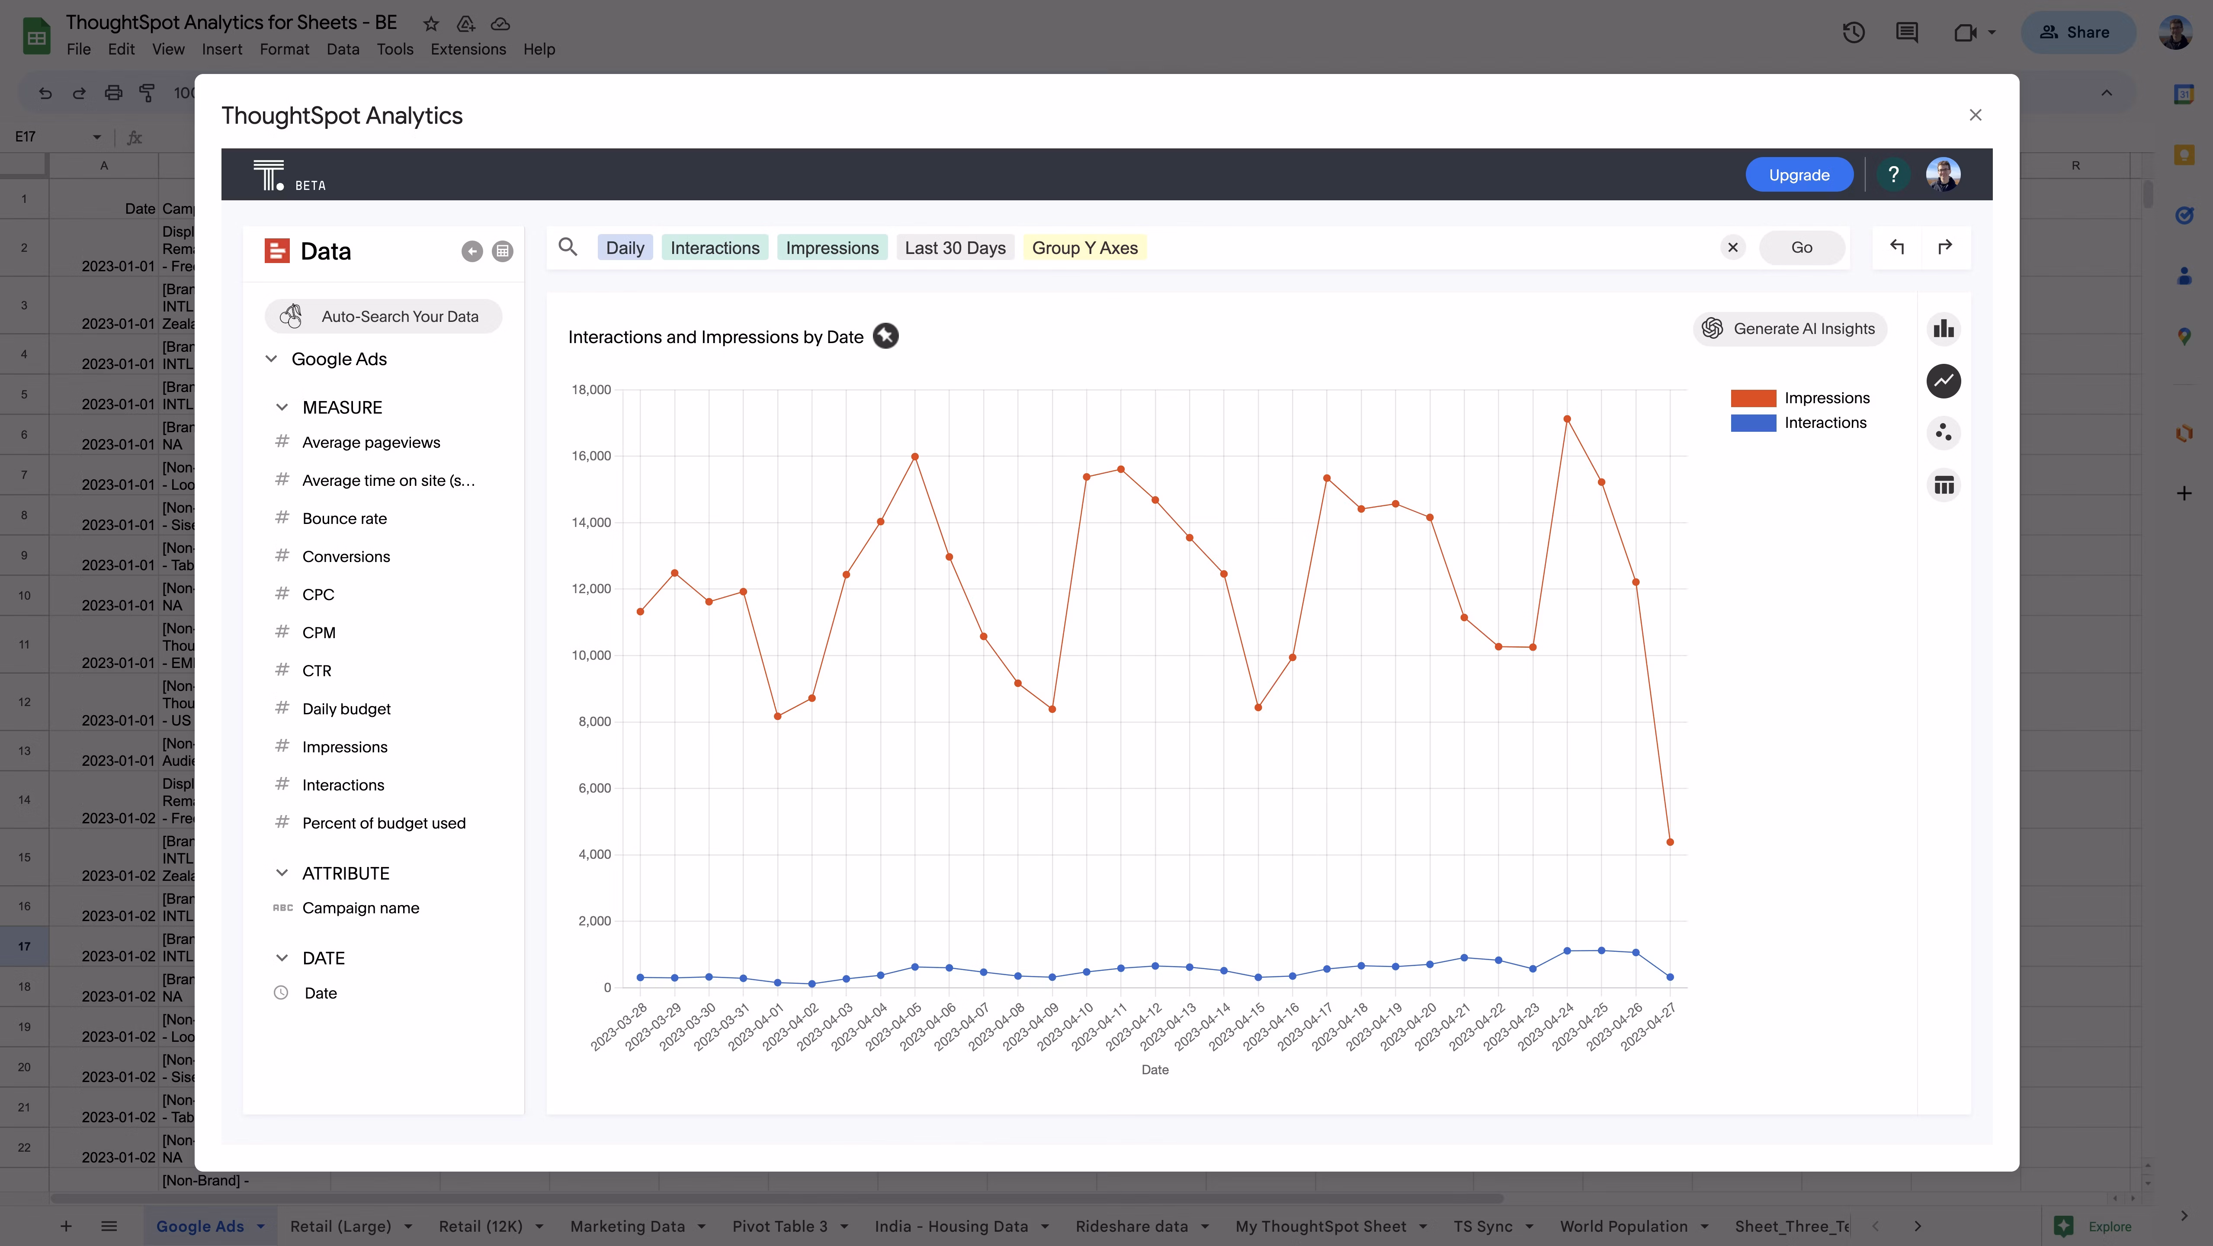Click Auto-Search Your Data button

[x=383, y=316]
